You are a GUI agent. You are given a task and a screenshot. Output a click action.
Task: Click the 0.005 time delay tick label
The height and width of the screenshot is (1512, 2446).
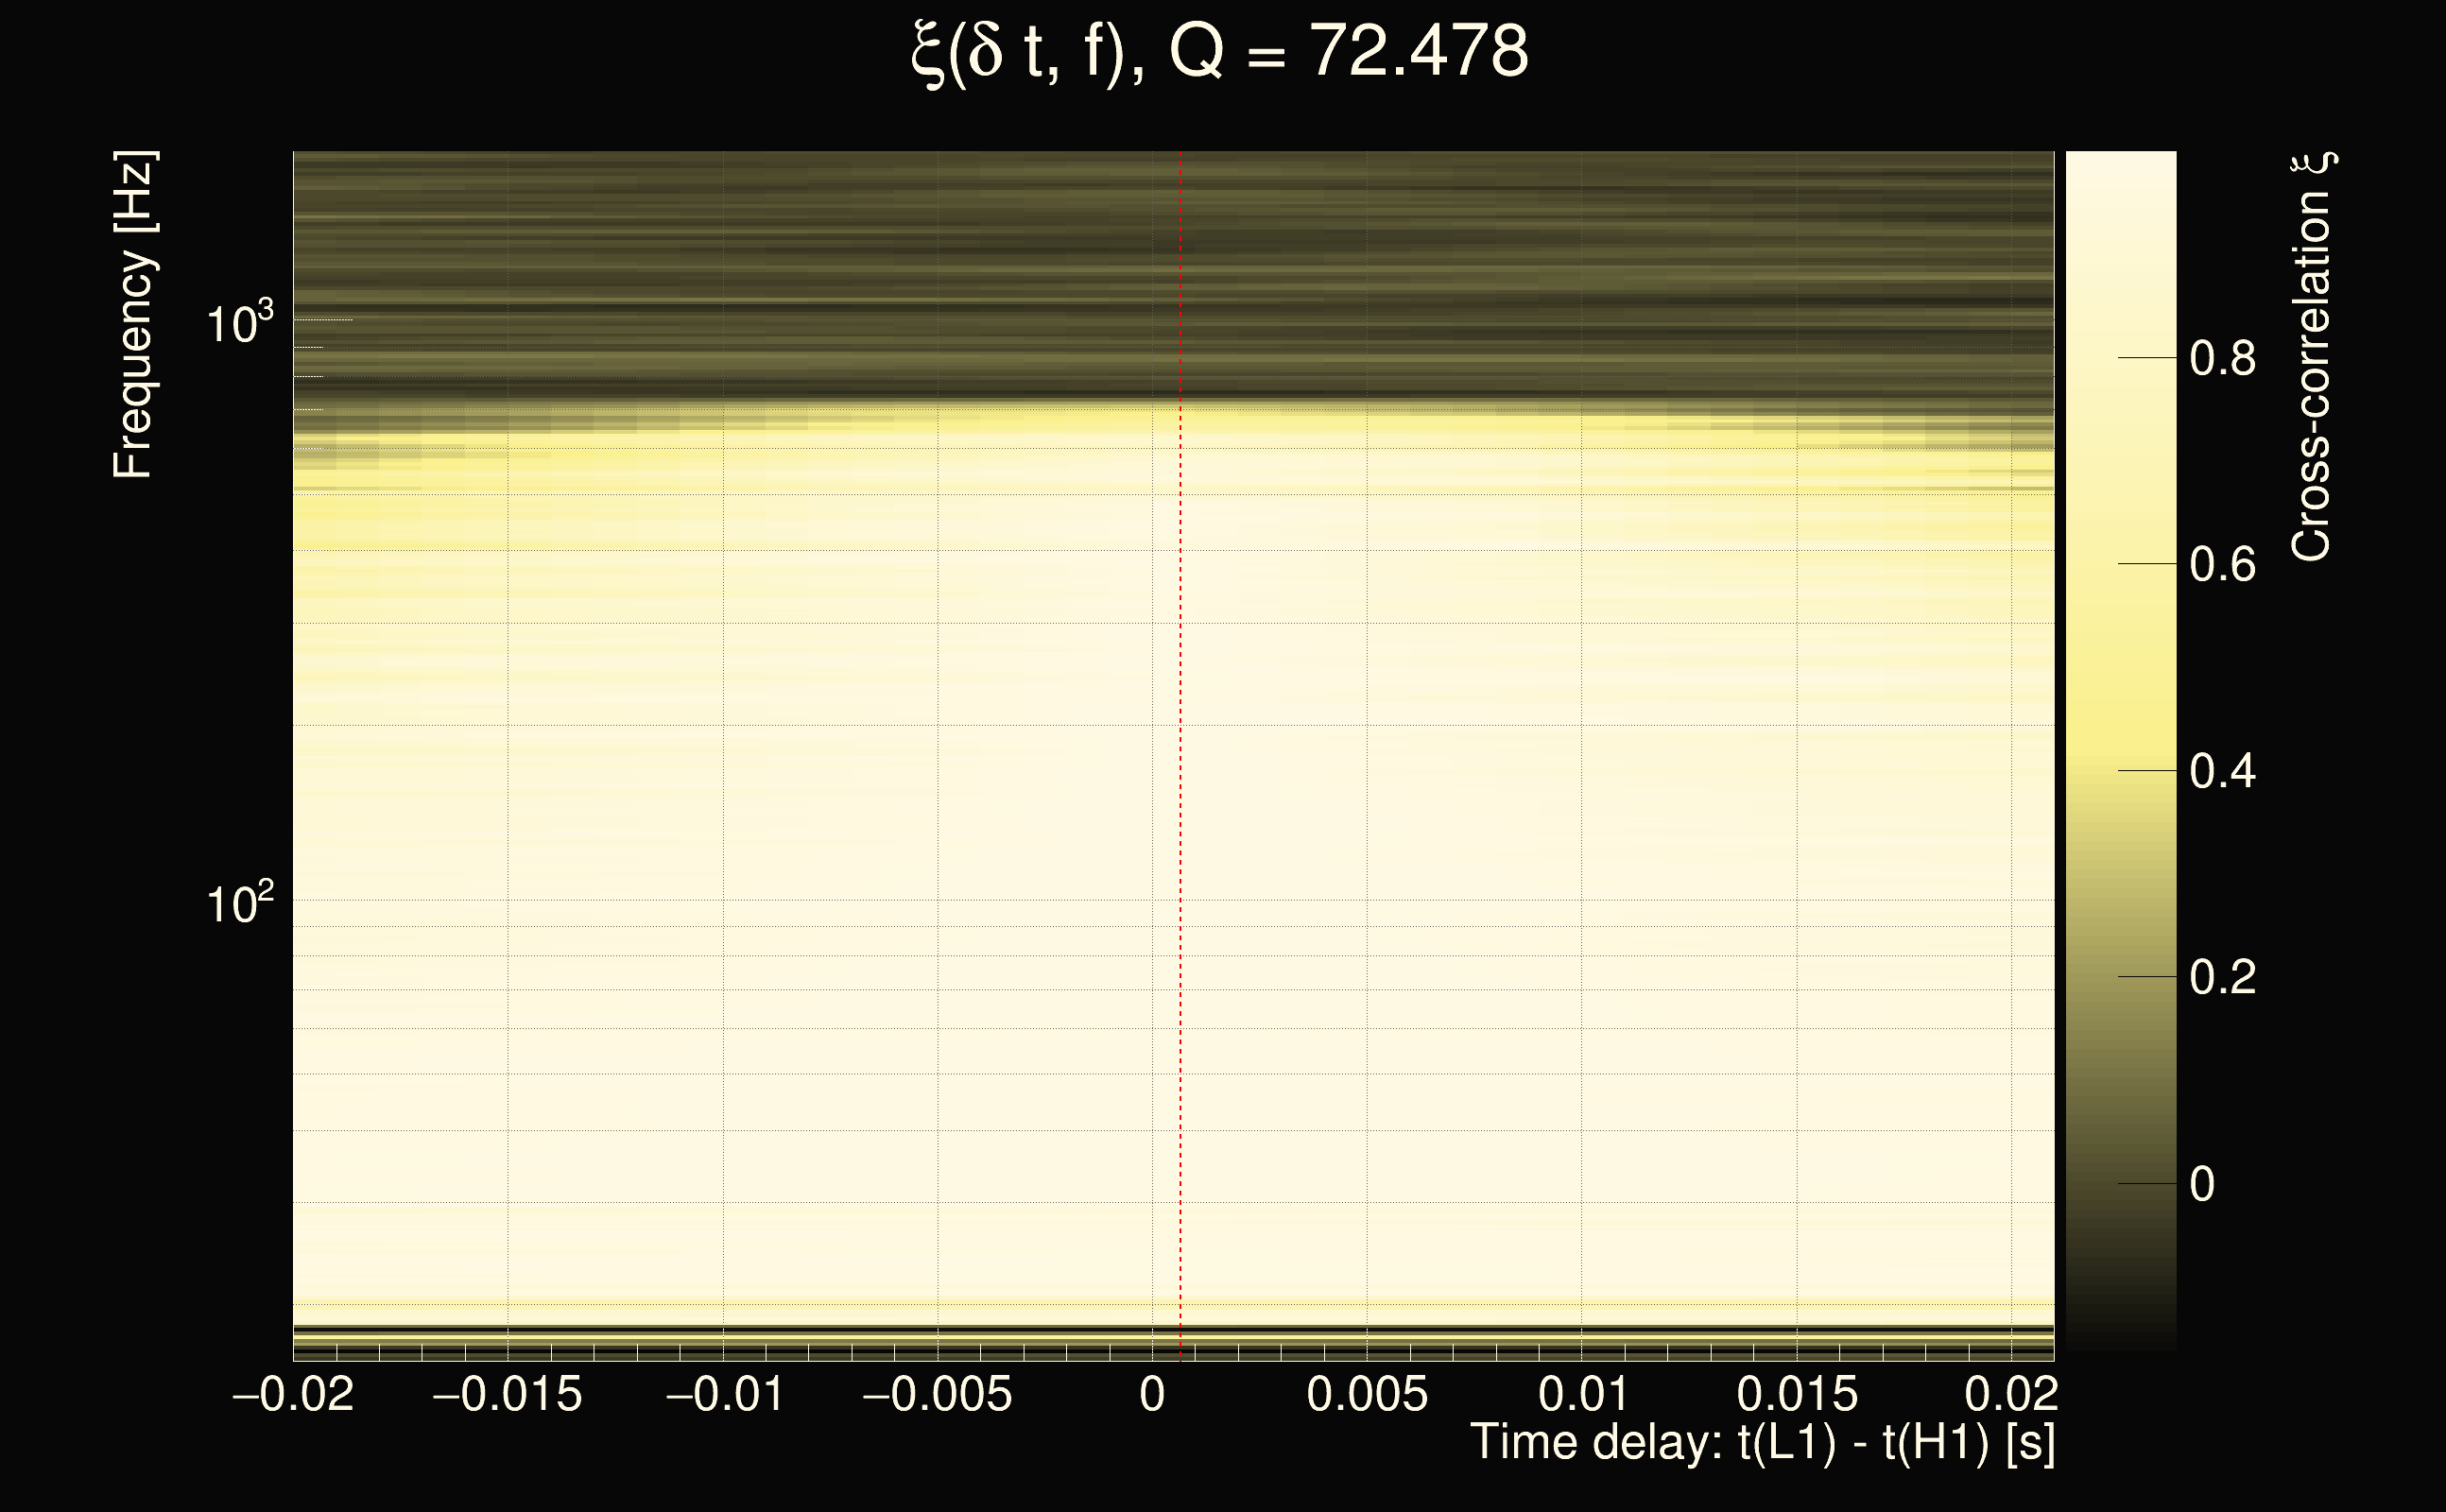[1367, 1394]
